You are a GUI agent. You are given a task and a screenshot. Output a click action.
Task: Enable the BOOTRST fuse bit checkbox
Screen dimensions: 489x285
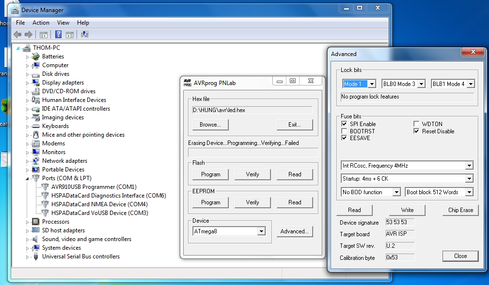coord(345,131)
